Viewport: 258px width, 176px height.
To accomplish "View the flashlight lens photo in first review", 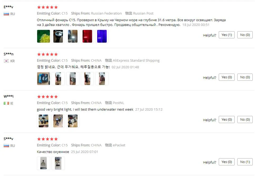I will pyautogui.click(x=58, y=36).
